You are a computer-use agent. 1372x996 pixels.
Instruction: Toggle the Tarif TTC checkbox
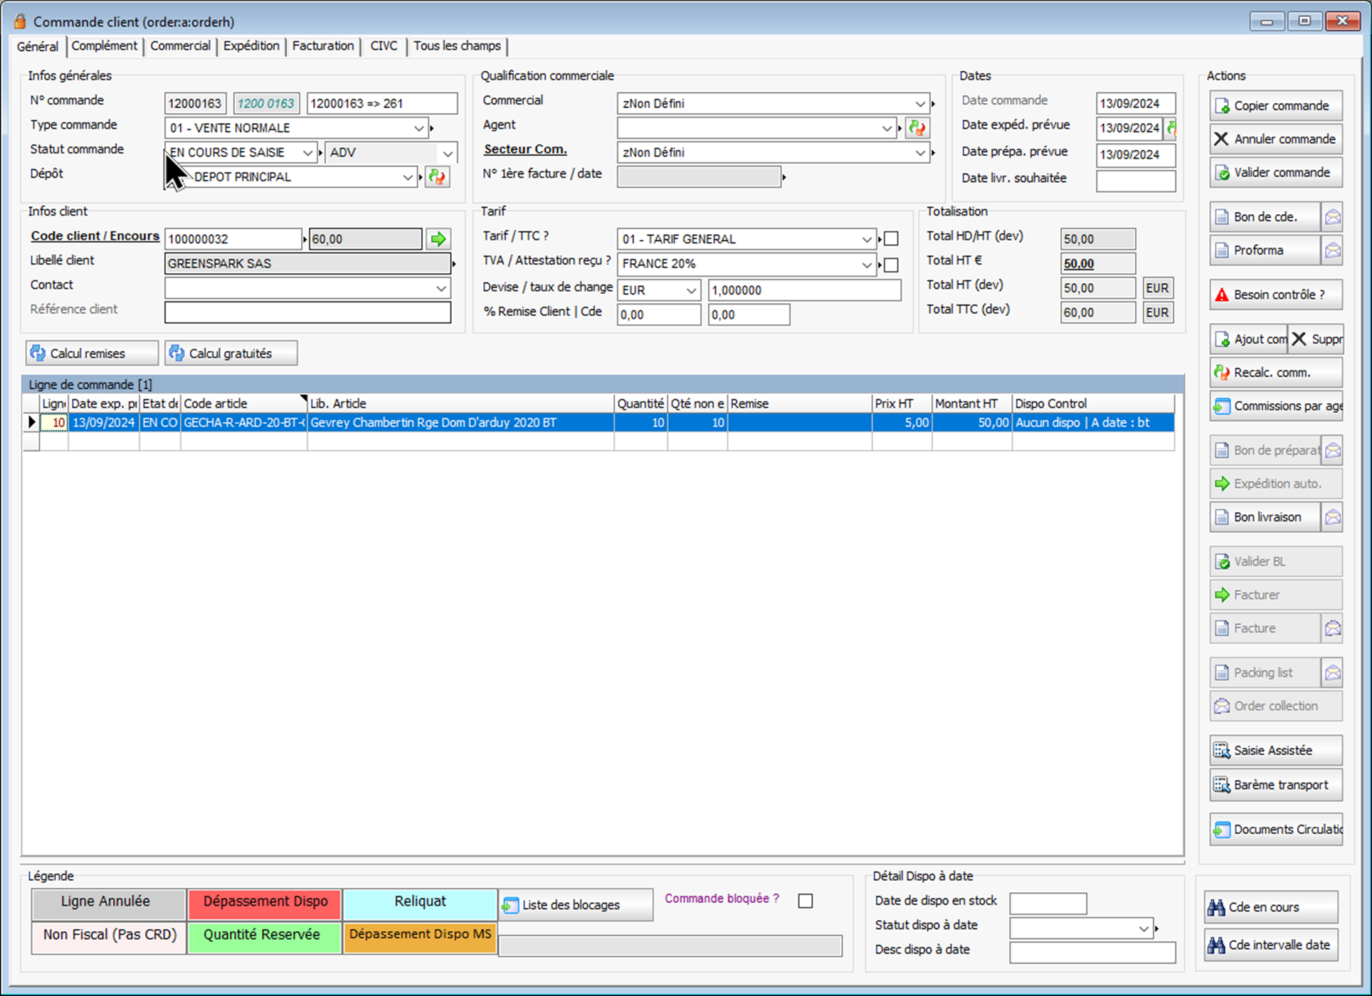click(891, 239)
